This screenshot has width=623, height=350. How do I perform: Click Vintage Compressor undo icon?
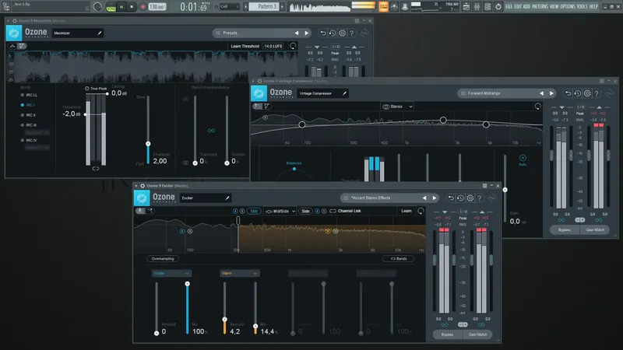click(x=568, y=93)
